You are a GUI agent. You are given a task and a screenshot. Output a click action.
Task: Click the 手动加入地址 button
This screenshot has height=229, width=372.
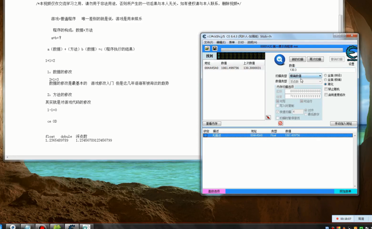click(343, 123)
